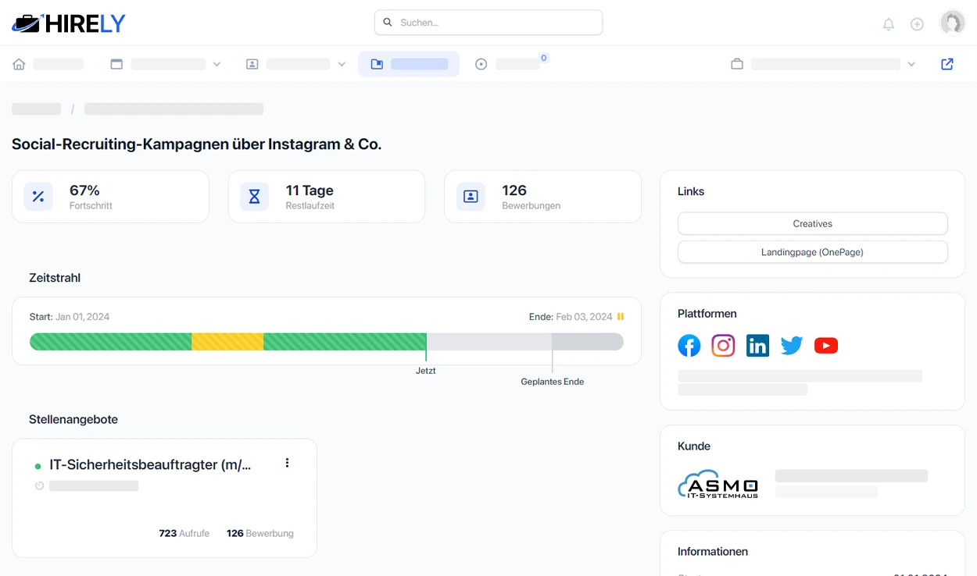Open the external link icon
The width and height of the screenshot is (977, 576).
947,64
